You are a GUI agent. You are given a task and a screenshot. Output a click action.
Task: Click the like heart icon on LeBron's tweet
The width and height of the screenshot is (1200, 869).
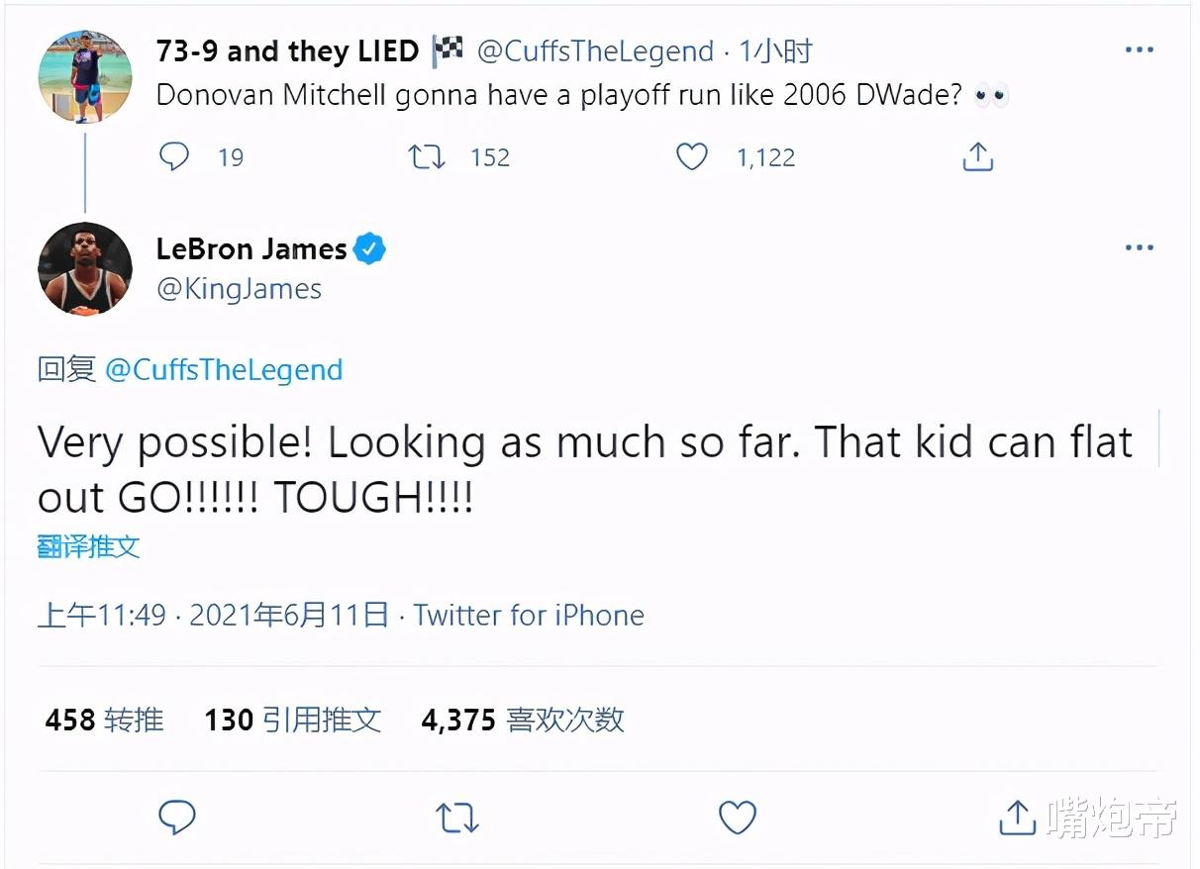click(x=737, y=818)
